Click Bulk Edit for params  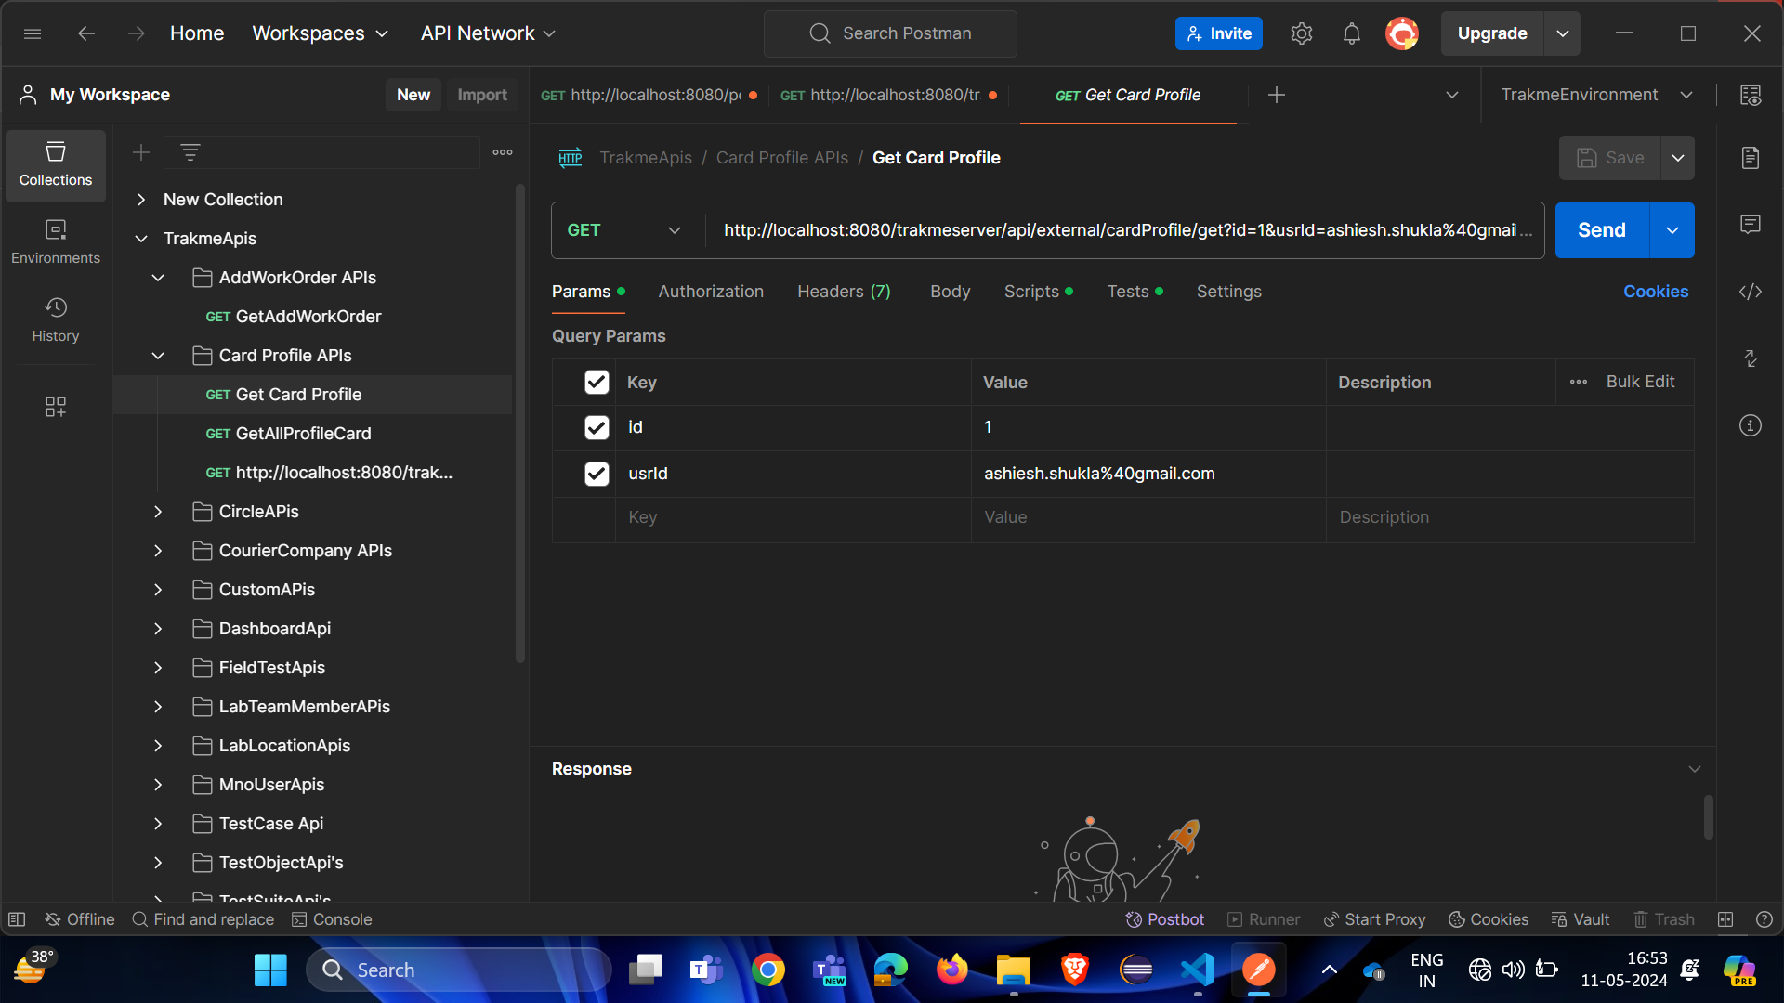click(x=1640, y=382)
